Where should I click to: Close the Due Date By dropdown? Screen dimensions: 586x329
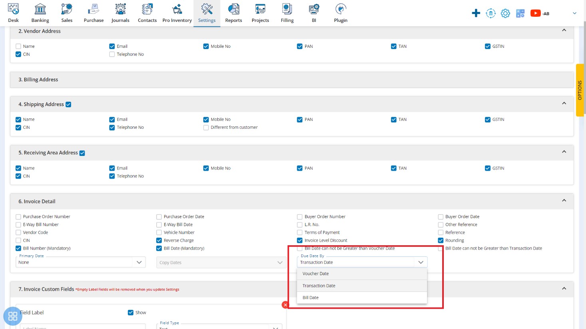362,262
